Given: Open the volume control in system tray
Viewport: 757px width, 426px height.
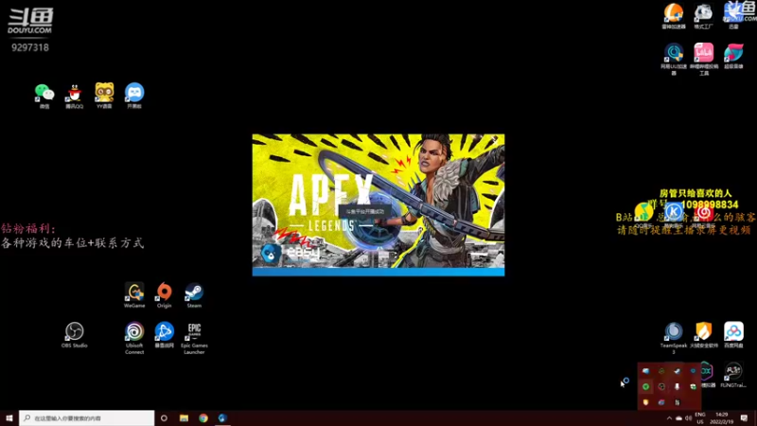Looking at the screenshot, I should click(x=688, y=418).
